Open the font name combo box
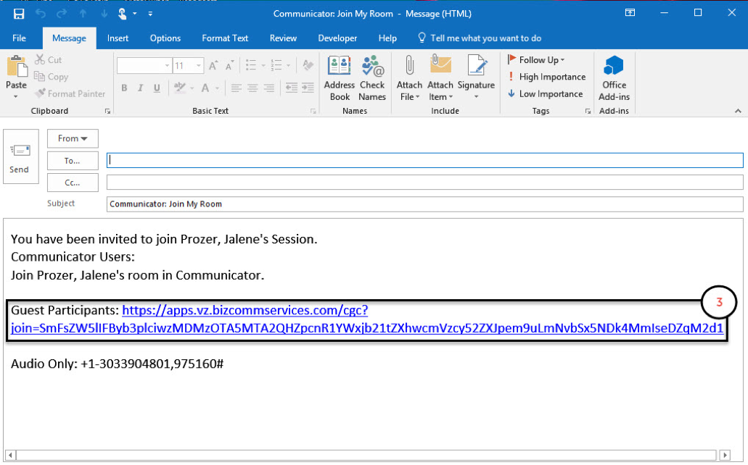This screenshot has width=748, height=465. click(x=144, y=65)
